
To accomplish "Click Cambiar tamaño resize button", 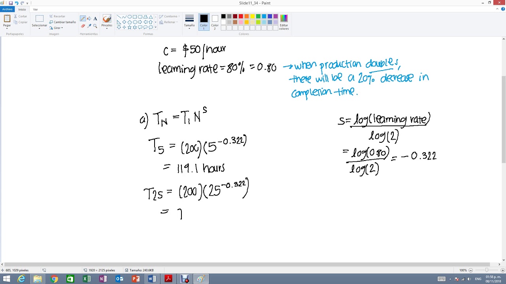I will [x=62, y=22].
